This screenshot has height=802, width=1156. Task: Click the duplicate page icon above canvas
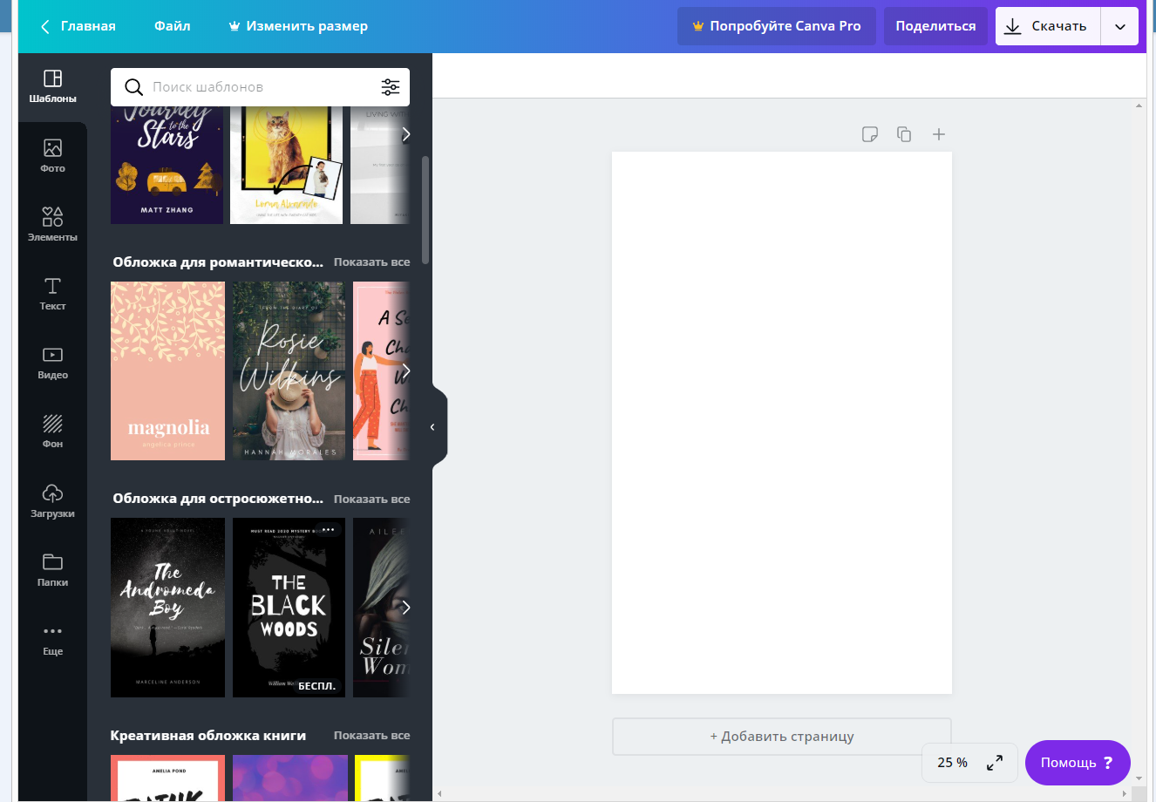tap(904, 134)
